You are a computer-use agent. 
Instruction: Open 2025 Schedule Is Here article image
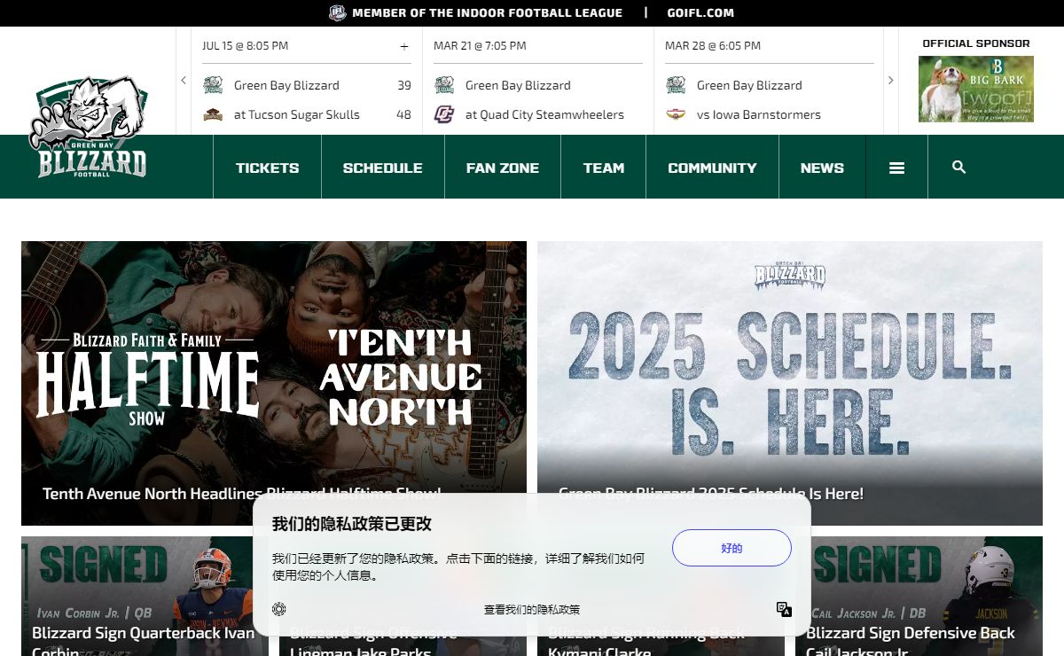790,383
